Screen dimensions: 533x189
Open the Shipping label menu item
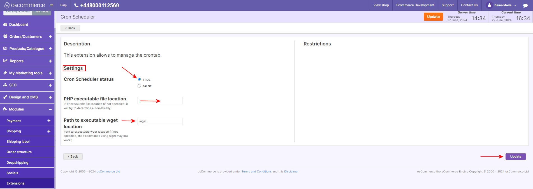27,142
